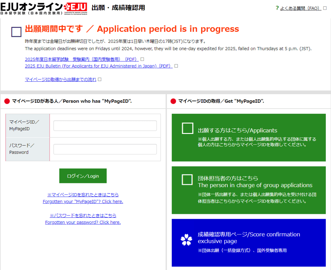Open Forgotten your MyPageID link
331x270 pixels.
click(83, 198)
